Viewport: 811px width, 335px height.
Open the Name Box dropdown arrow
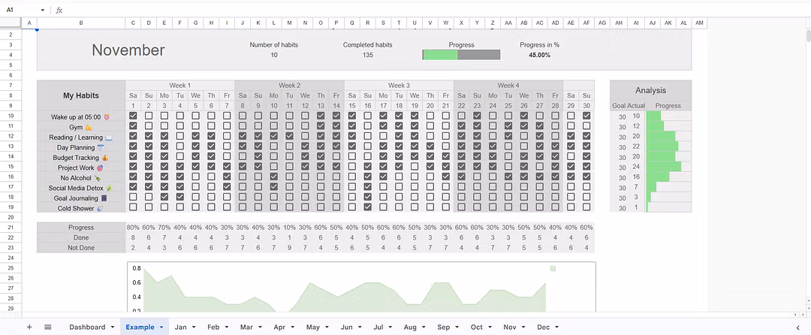(x=43, y=11)
